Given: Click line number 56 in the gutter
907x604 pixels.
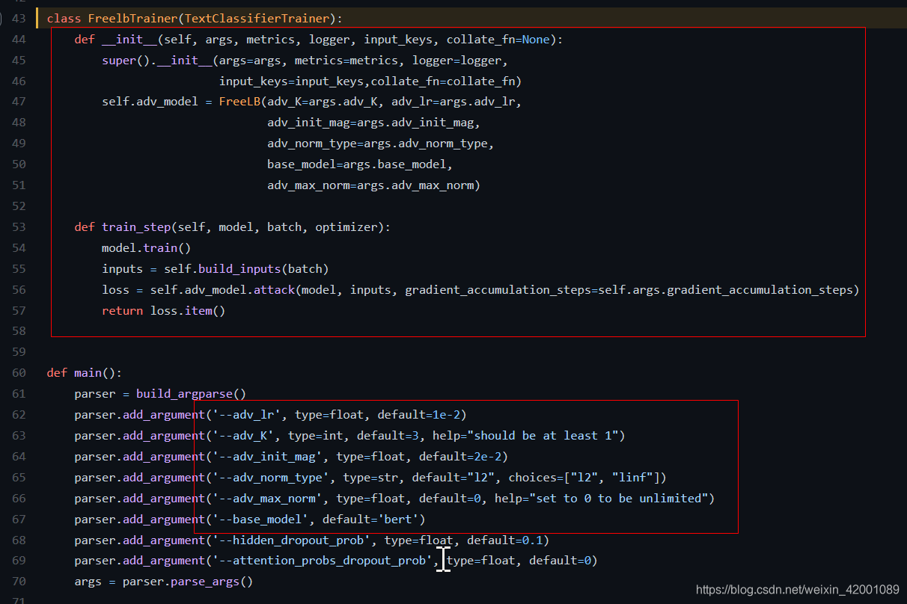Looking at the screenshot, I should [19, 289].
